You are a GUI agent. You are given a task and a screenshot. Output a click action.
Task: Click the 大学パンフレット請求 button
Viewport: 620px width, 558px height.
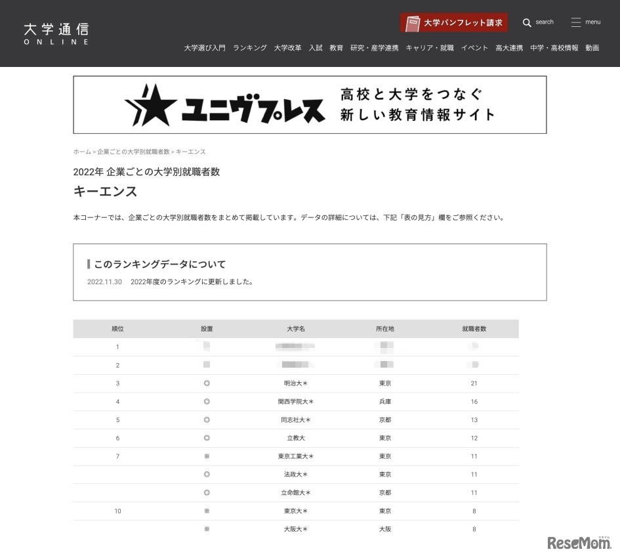[454, 22]
